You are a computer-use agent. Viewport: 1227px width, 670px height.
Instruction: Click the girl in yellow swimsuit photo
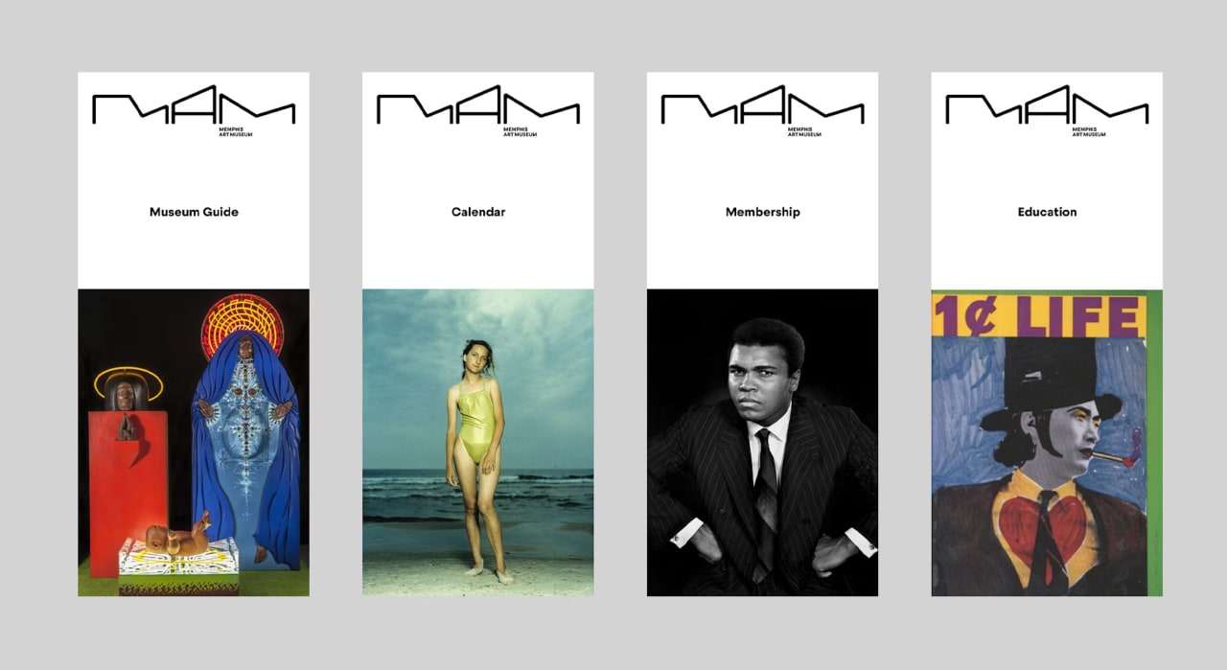478,443
